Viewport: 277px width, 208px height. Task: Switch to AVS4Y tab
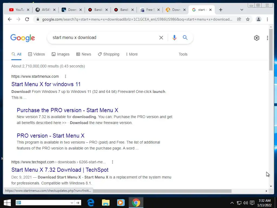43,10
